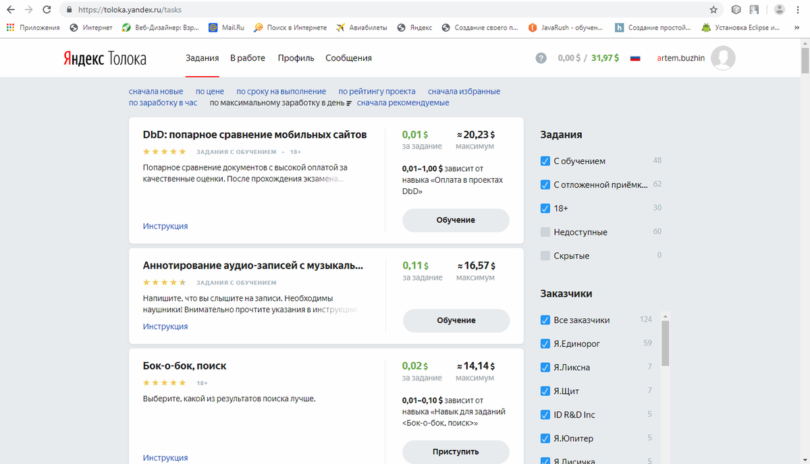
Task: Uncheck the ID R&D Inc checkbox
Action: point(545,415)
